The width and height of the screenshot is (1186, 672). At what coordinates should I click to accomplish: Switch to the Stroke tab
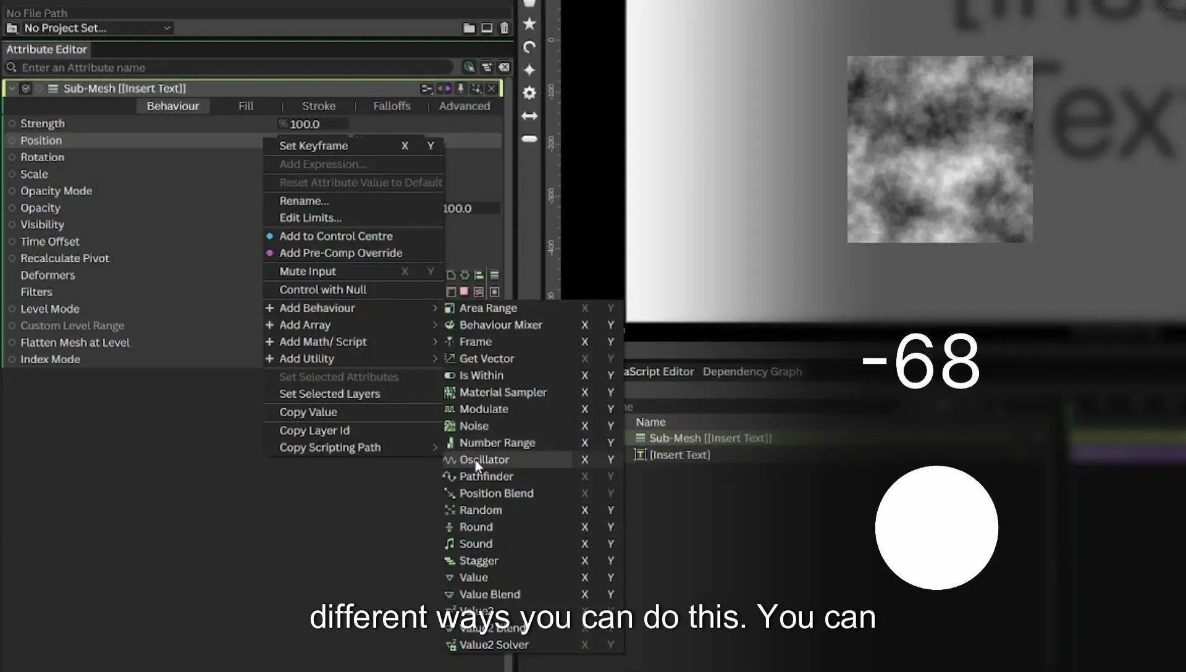[319, 106]
